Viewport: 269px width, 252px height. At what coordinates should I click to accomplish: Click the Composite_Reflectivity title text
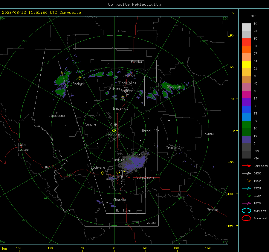click(134, 4)
